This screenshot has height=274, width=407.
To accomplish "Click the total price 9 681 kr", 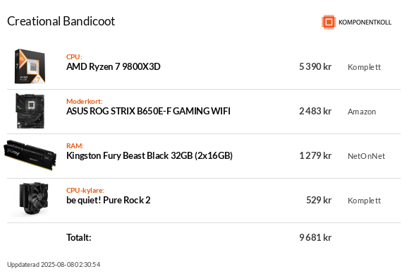I will click(315, 237).
